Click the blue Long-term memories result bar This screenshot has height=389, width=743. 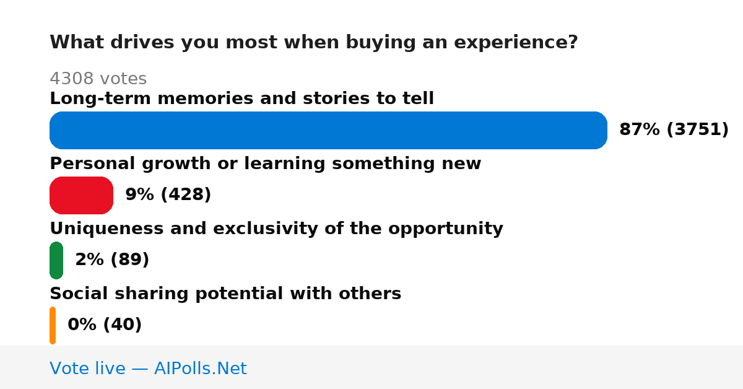click(x=328, y=130)
